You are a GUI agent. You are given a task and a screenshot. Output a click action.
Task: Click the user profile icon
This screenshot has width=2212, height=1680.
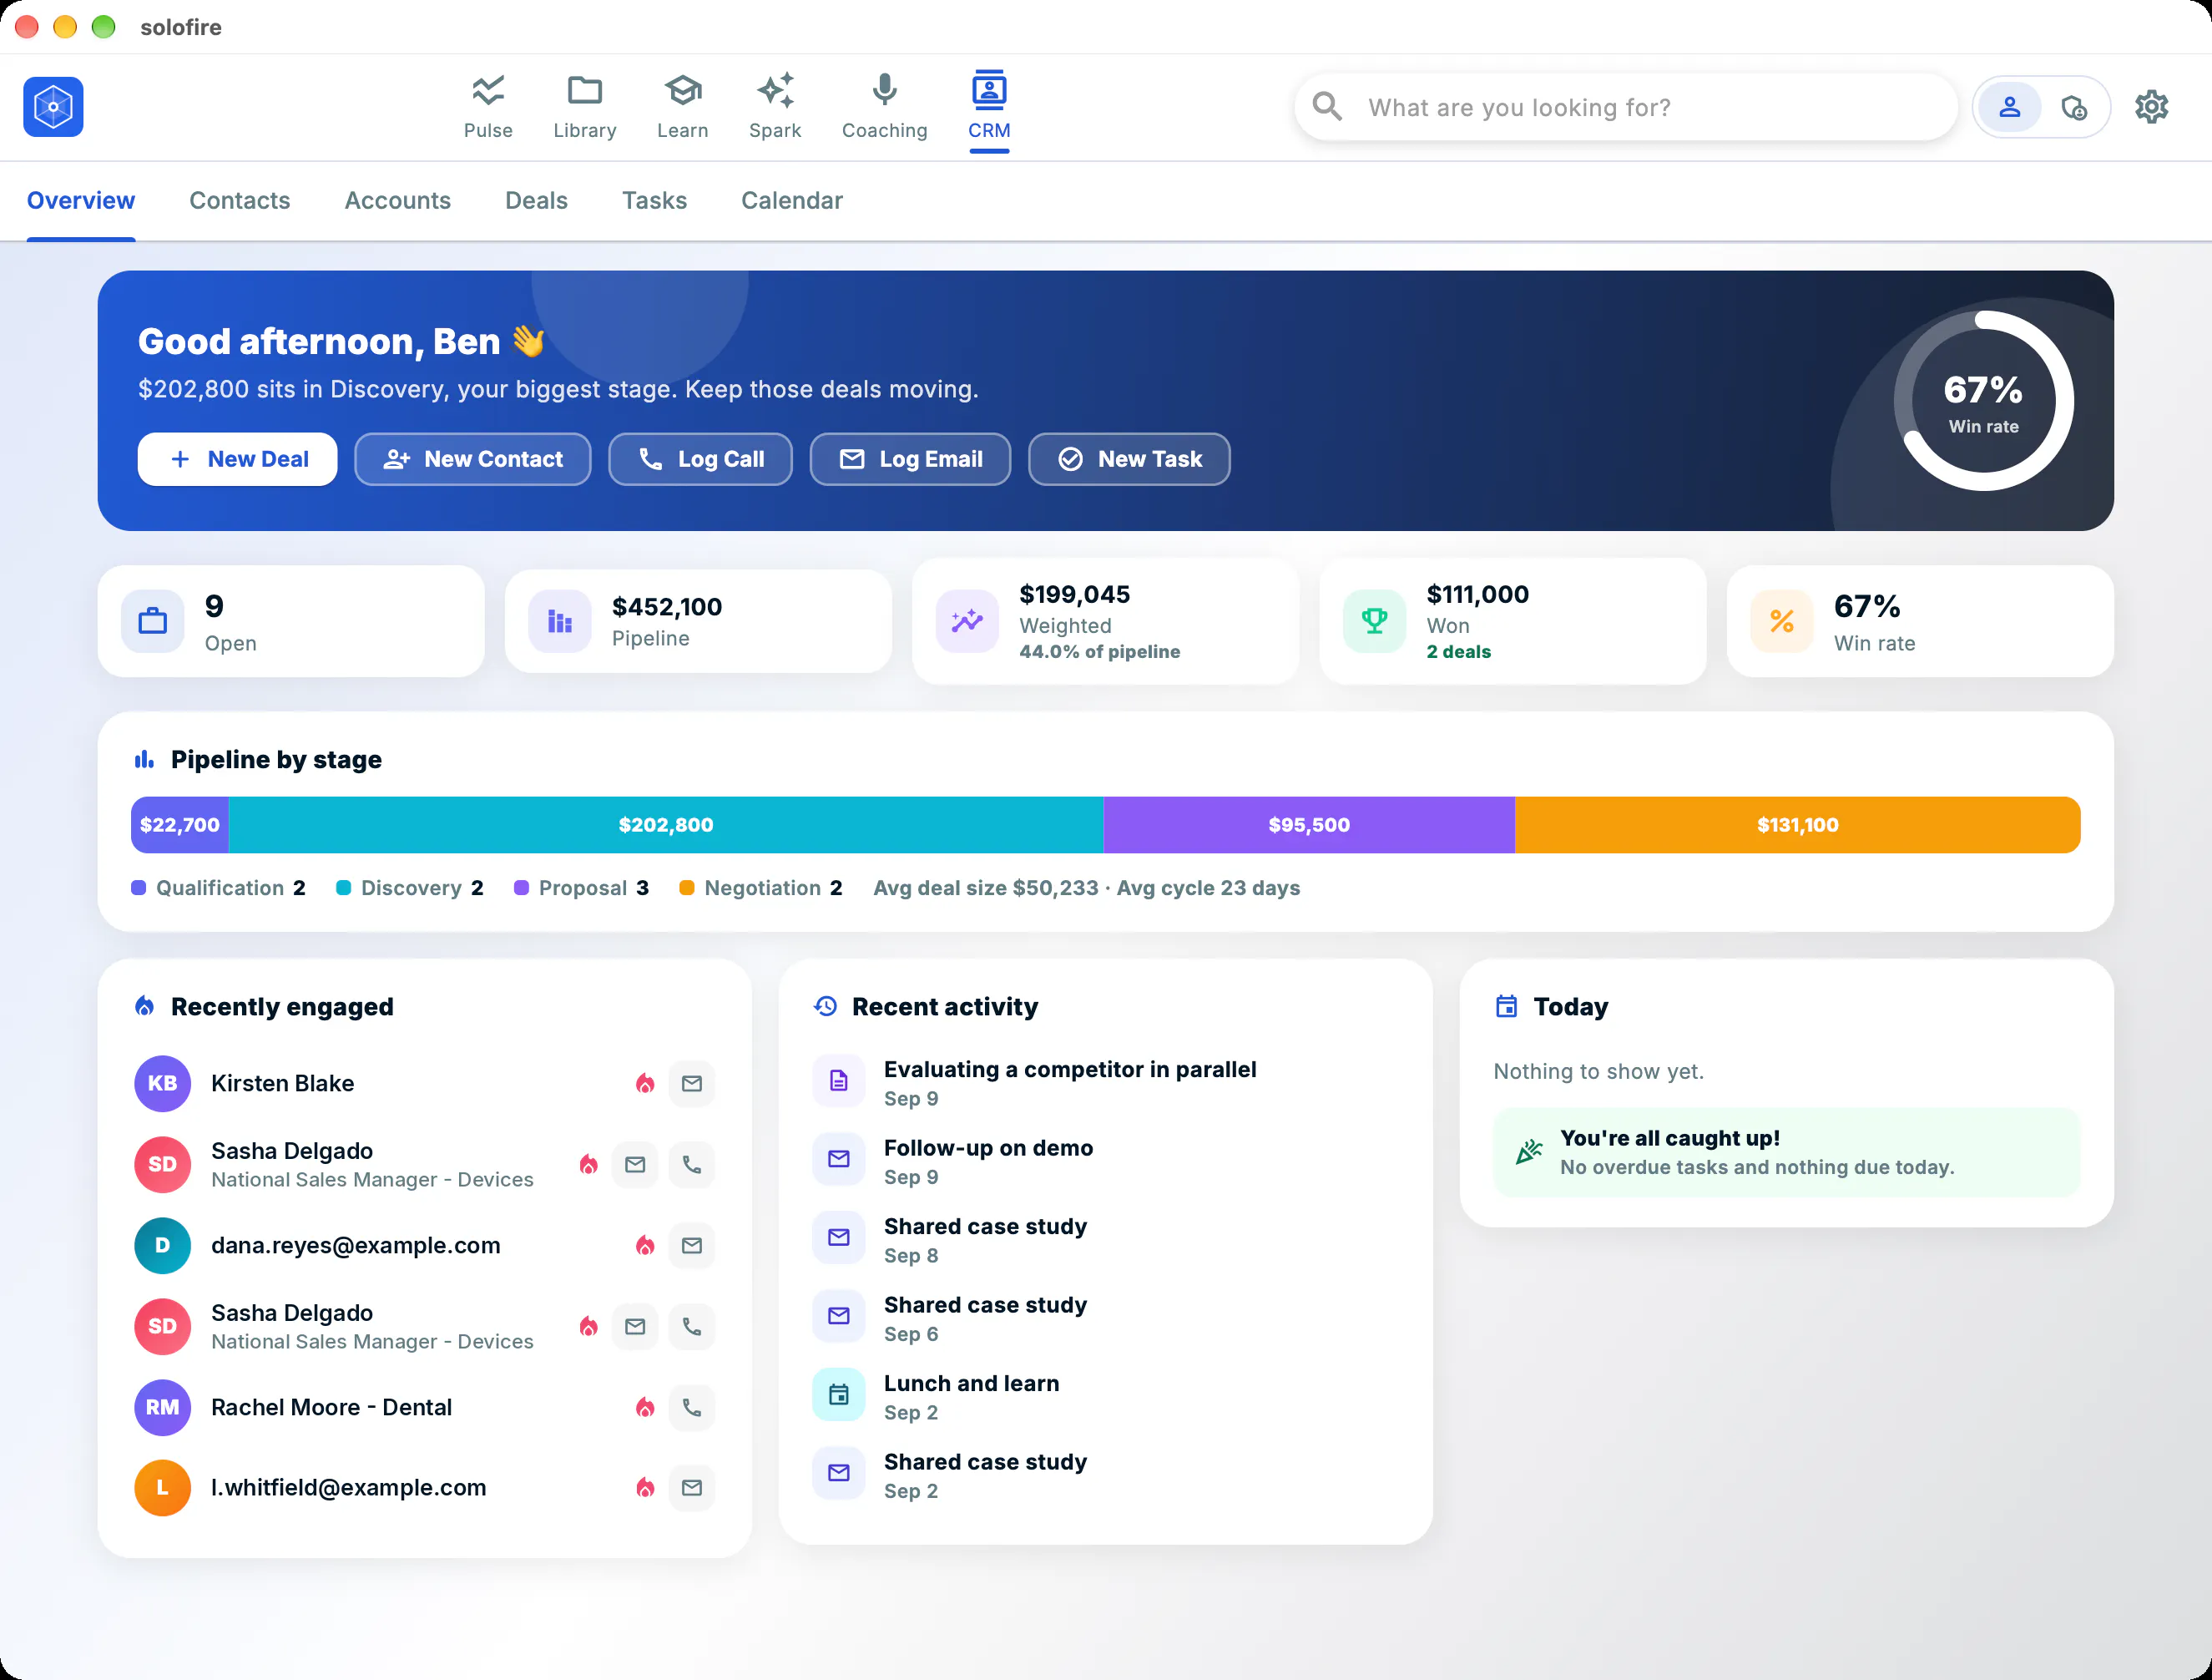[x=2009, y=107]
